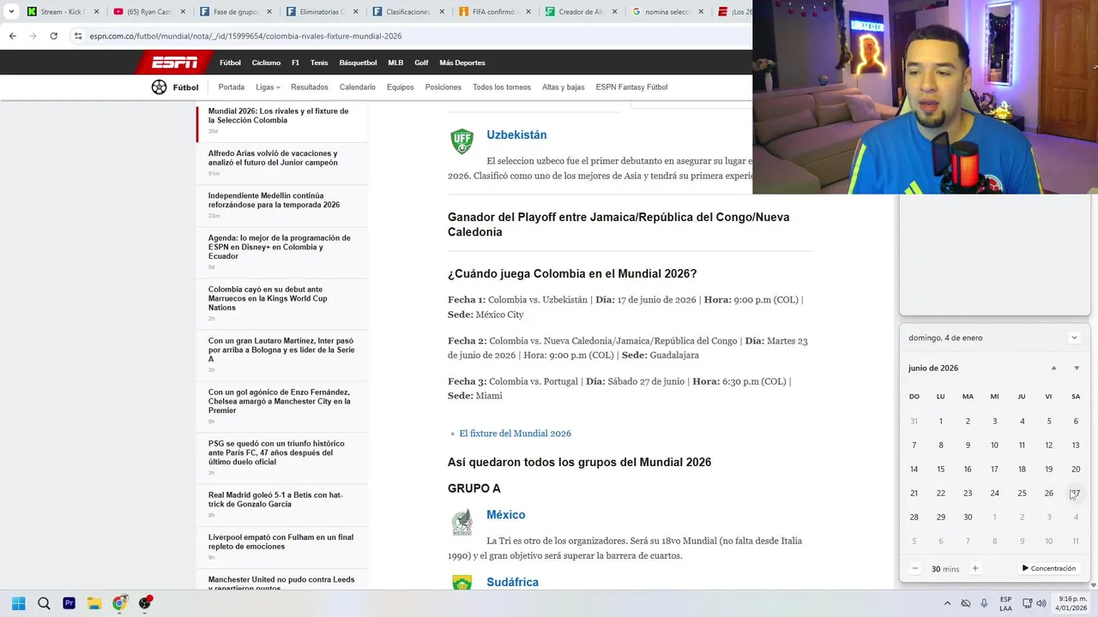Go back with the browser back arrow
This screenshot has width=1098, height=617.
(12, 36)
